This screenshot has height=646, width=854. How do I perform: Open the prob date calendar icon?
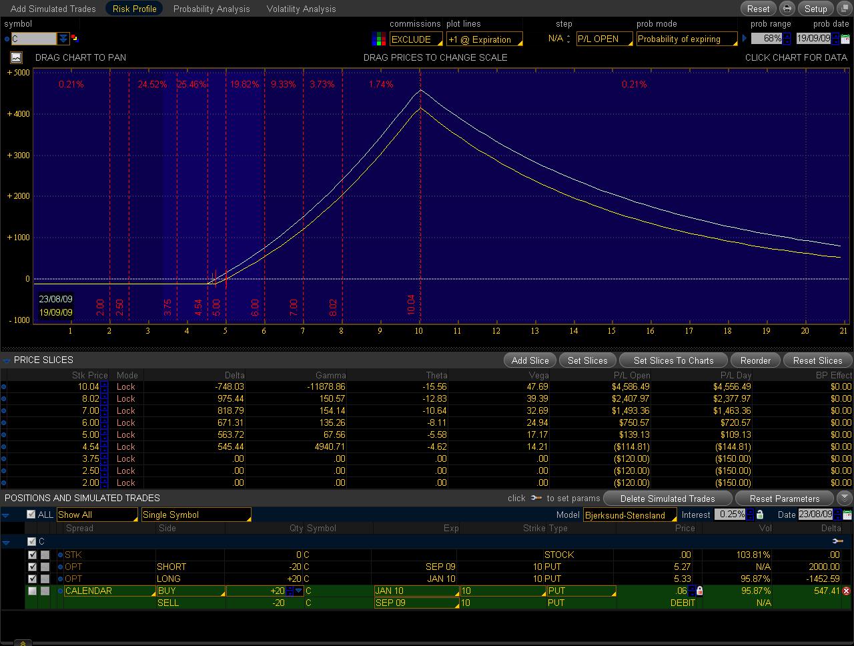click(845, 39)
